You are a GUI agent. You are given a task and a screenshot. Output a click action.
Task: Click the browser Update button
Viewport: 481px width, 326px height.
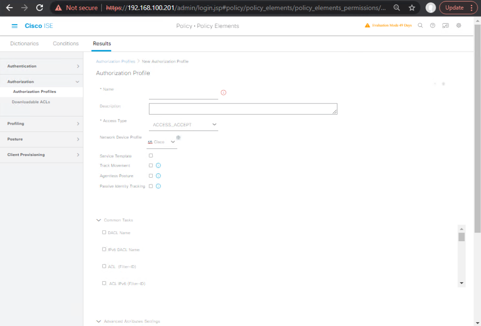458,8
